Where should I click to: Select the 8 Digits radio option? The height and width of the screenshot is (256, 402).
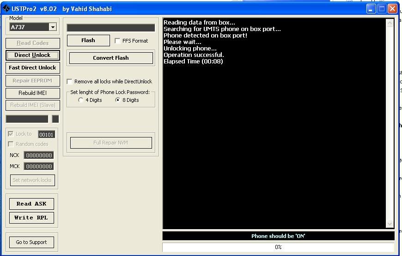click(x=118, y=100)
